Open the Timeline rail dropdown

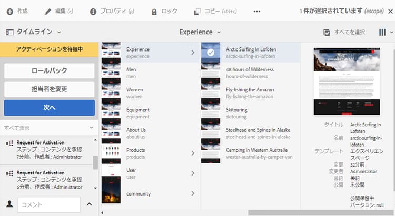click(x=59, y=32)
